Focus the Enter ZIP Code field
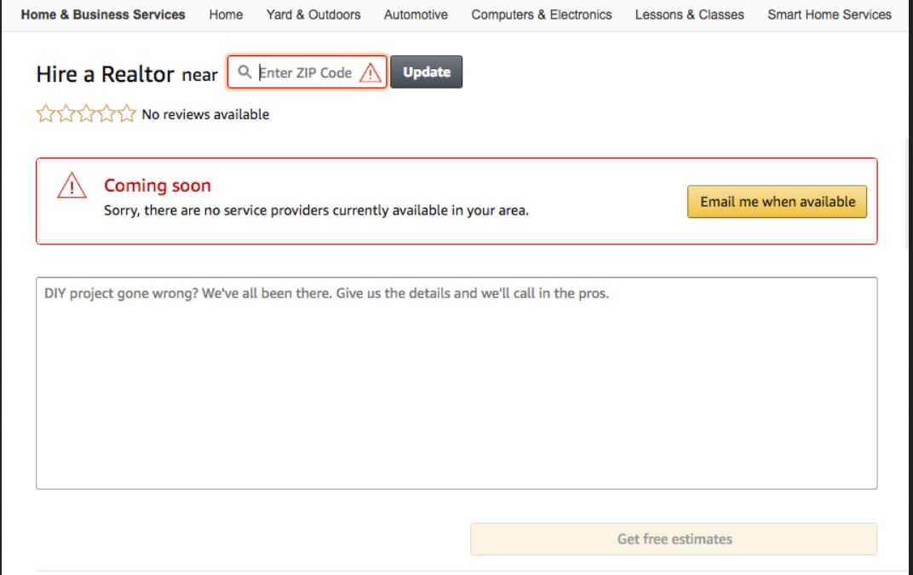Screen dimensions: 913x575 (307, 72)
